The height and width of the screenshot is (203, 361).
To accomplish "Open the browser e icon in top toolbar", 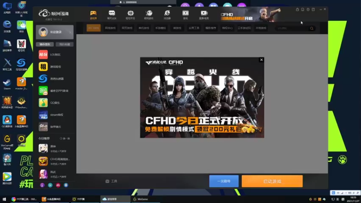I will [167, 15].
